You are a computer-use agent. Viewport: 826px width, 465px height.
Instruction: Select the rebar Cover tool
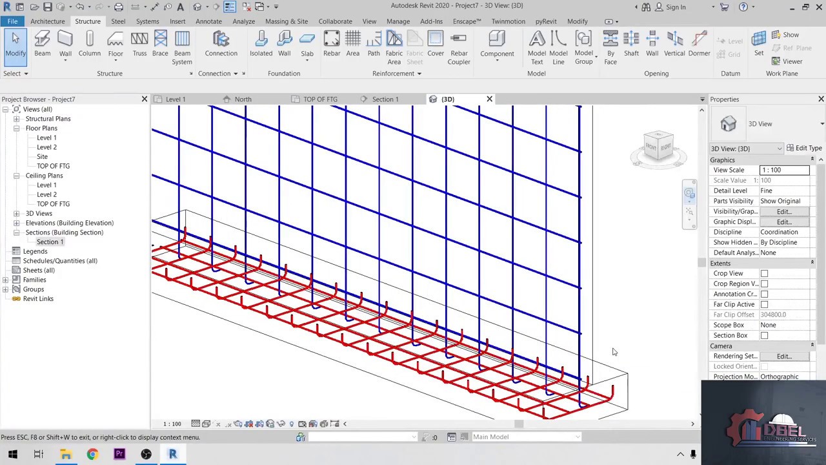[x=436, y=45]
